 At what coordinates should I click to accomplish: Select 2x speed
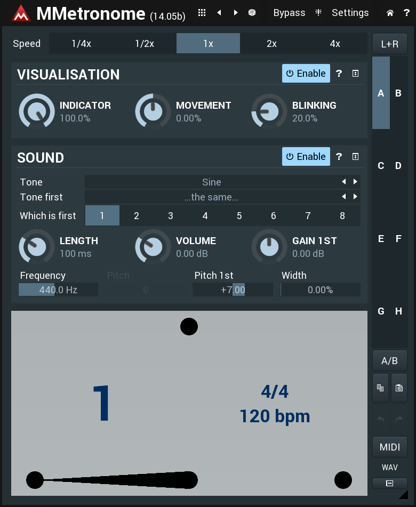click(x=271, y=43)
